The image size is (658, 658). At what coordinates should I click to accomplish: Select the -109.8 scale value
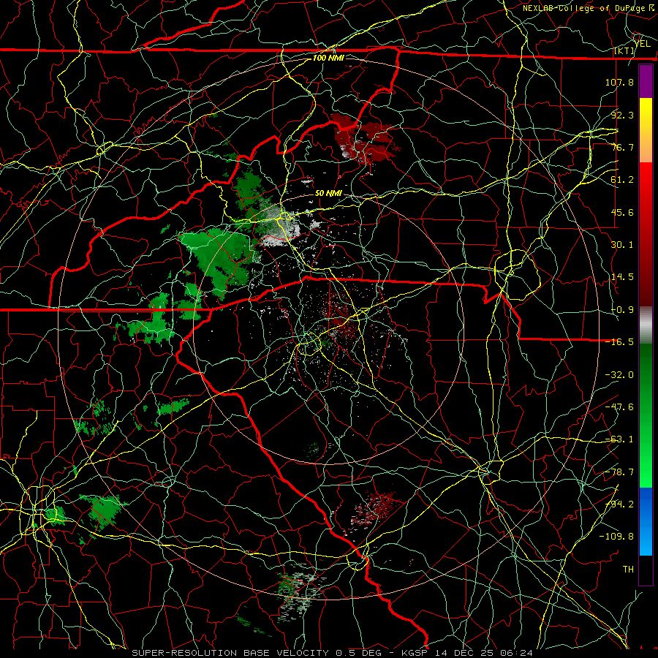(x=616, y=537)
